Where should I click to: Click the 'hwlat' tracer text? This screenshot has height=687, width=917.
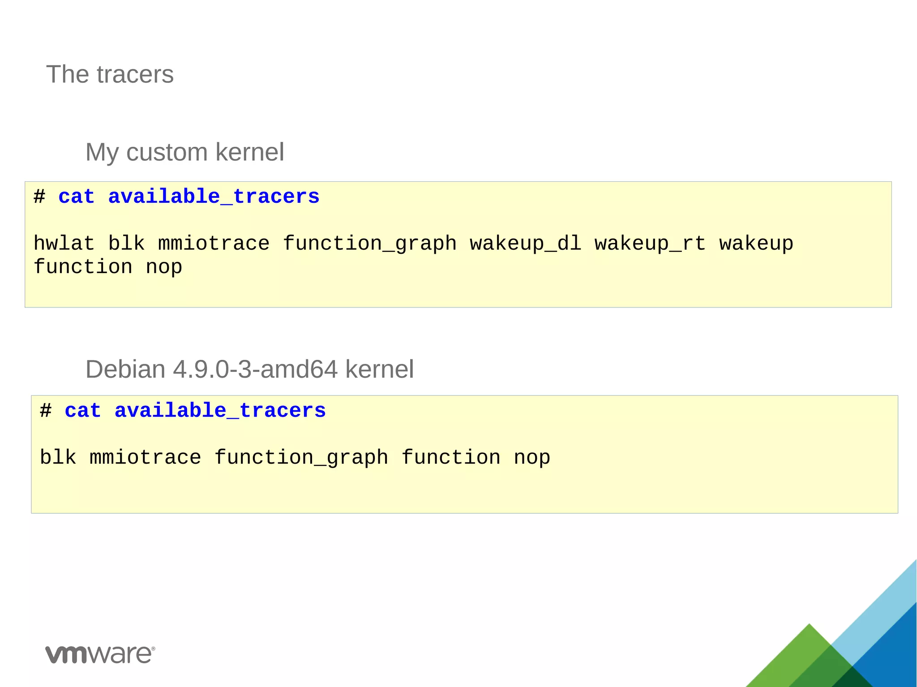pyautogui.click(x=64, y=244)
